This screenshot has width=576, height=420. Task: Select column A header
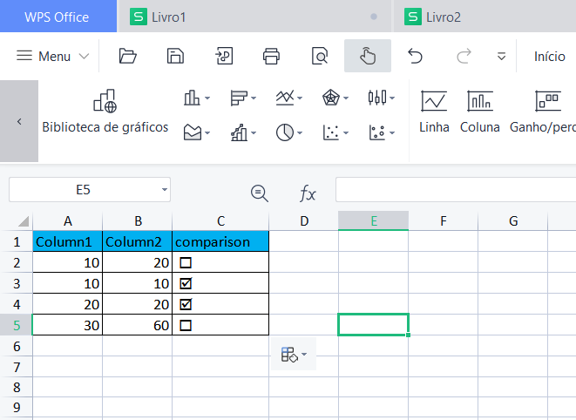pyautogui.click(x=68, y=220)
